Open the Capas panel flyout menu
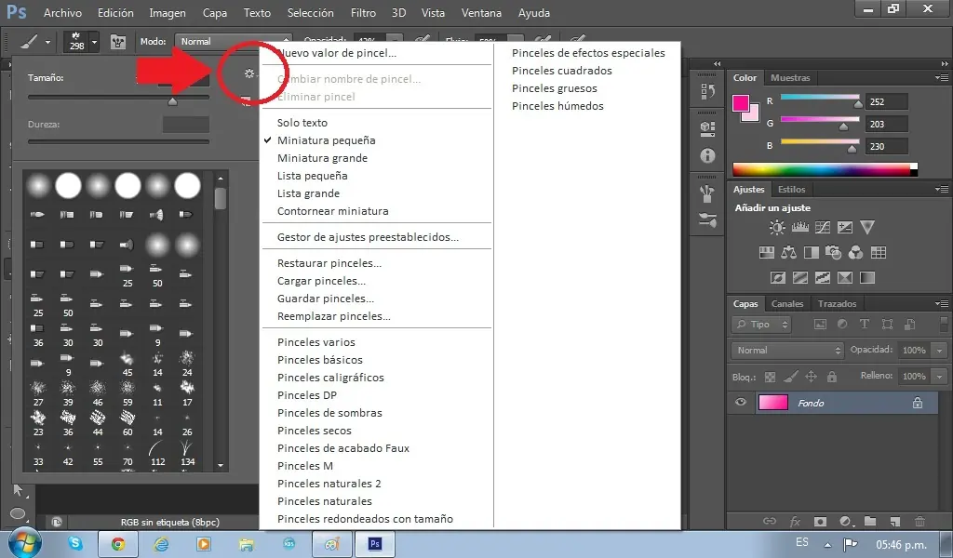 (x=942, y=303)
